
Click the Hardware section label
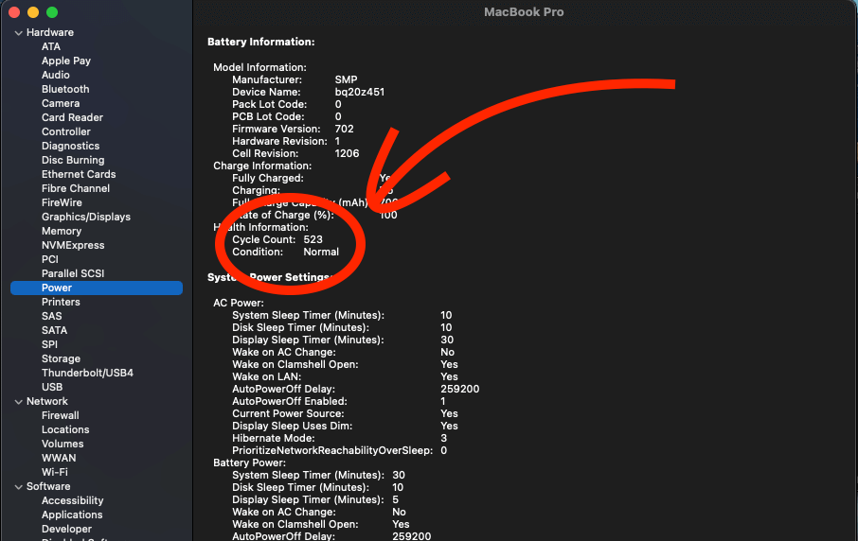click(x=50, y=33)
